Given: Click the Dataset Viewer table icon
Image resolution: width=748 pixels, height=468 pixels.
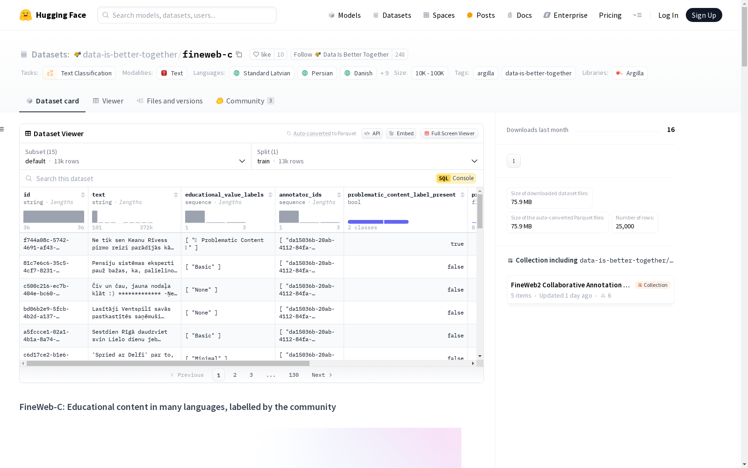Looking at the screenshot, I should pos(28,133).
